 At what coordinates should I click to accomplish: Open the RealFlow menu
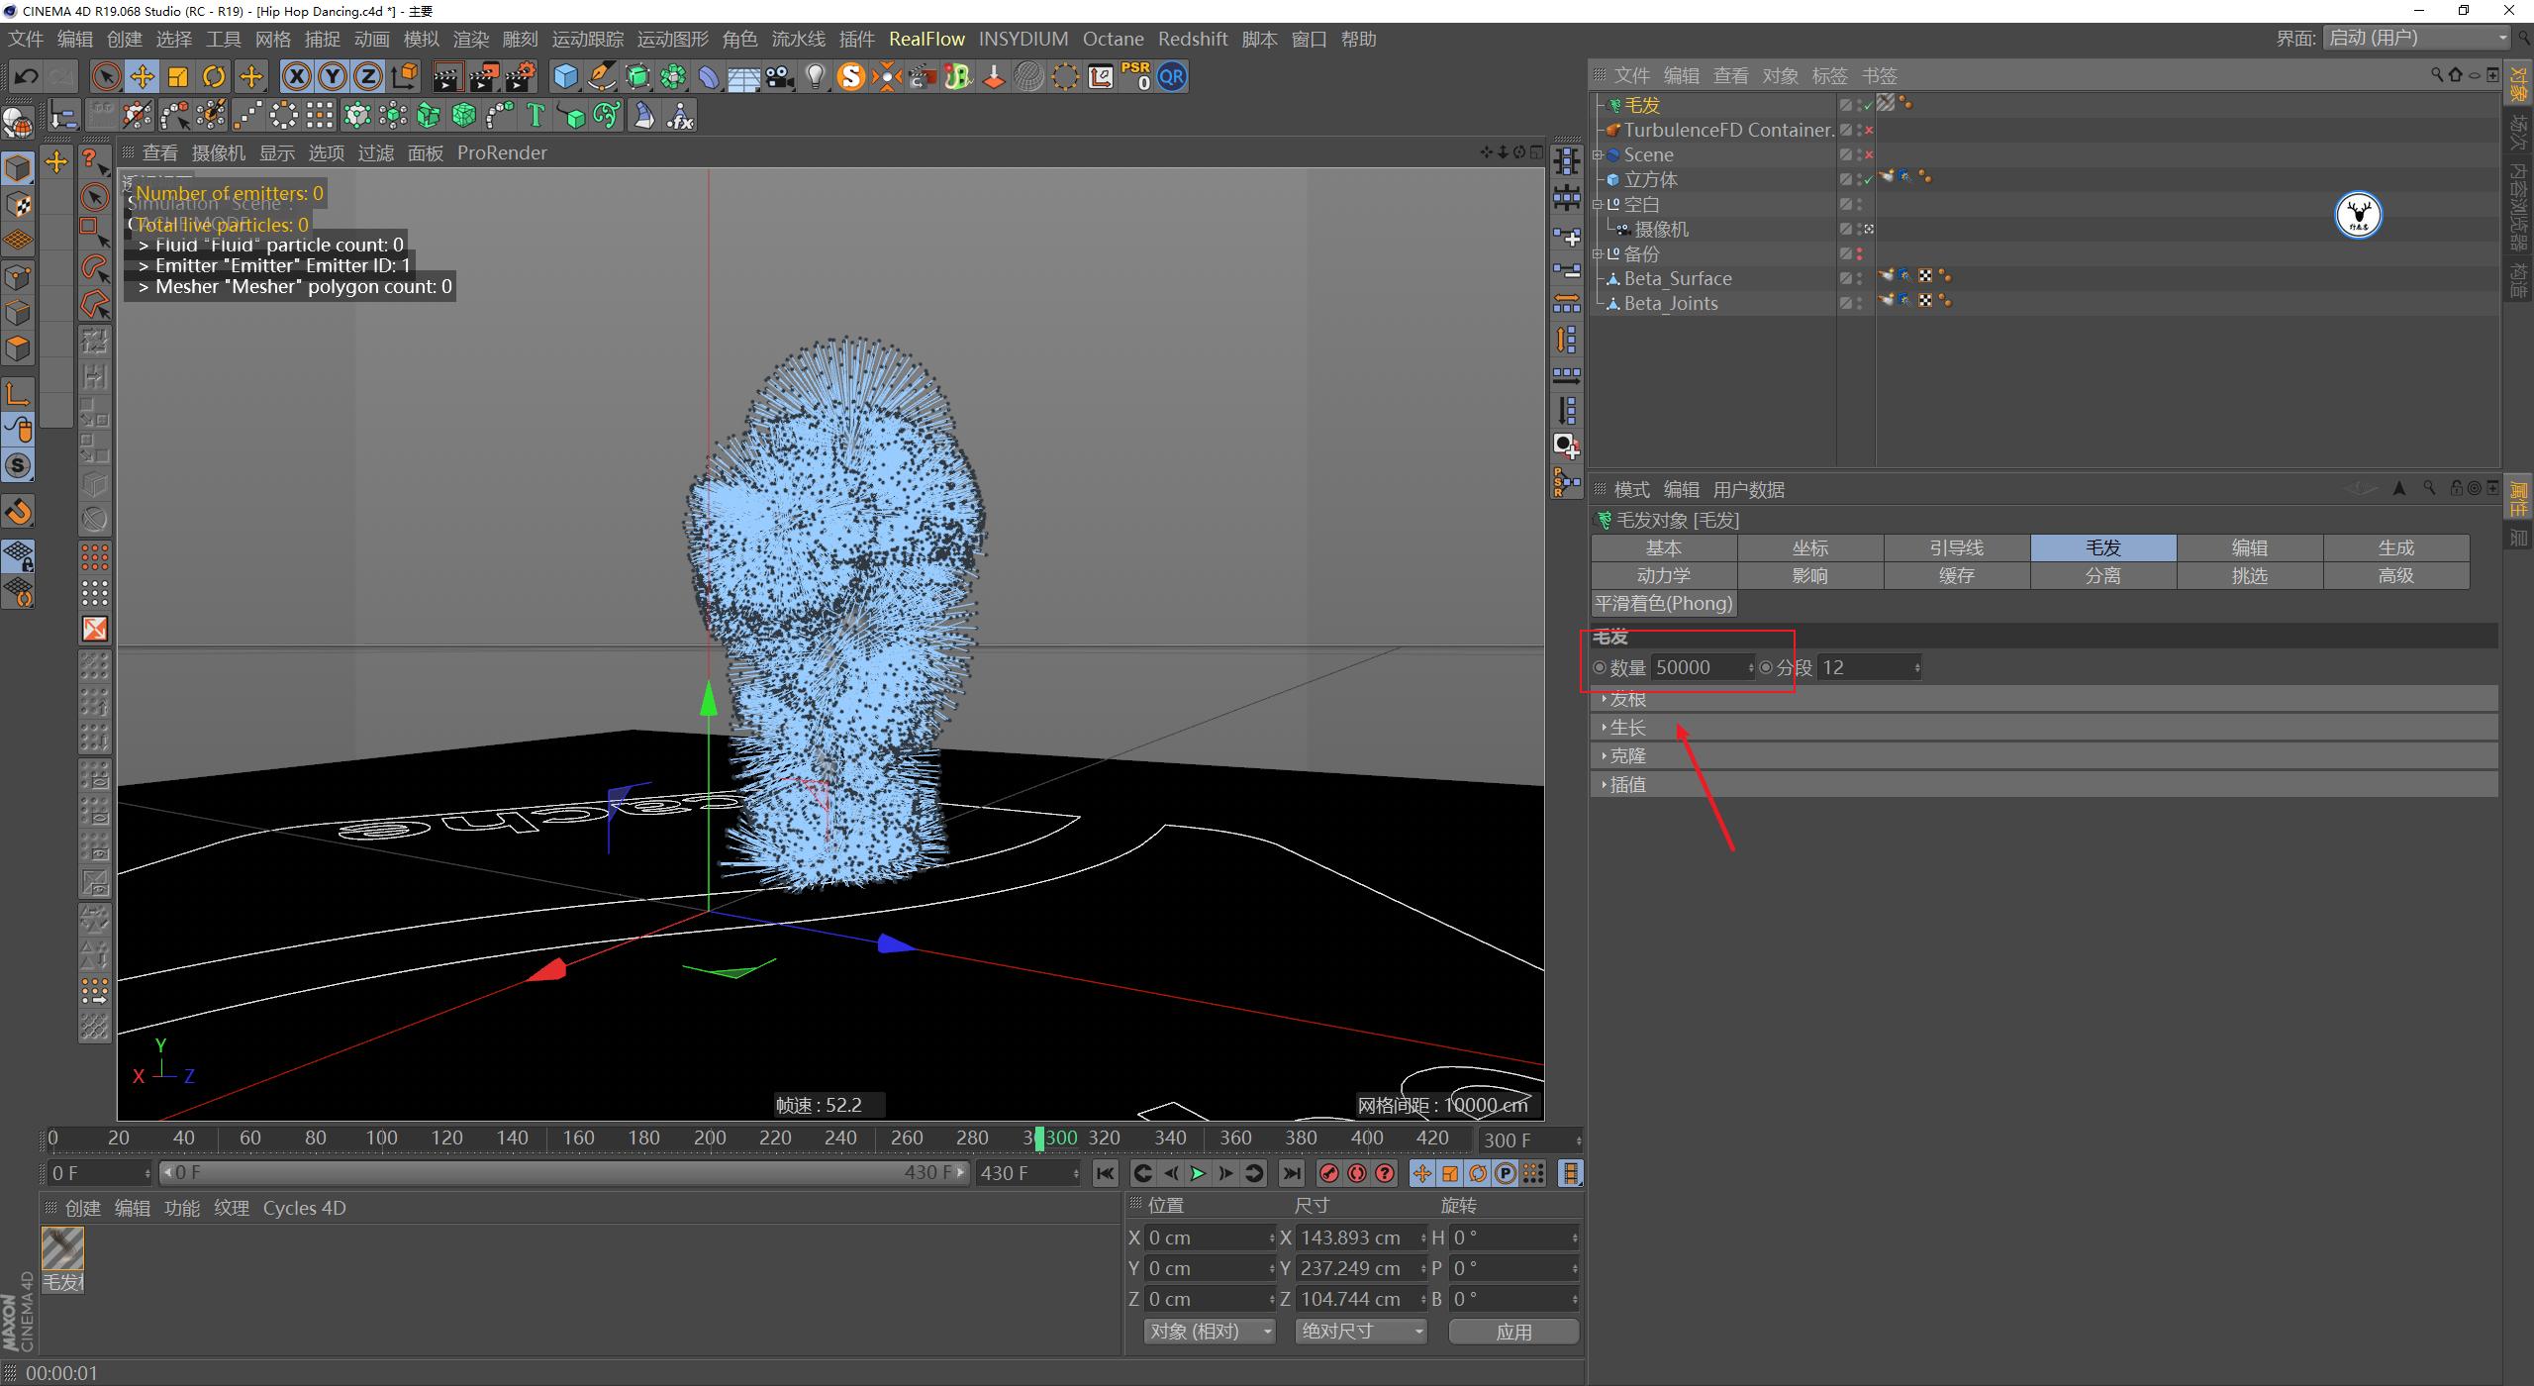pos(927,39)
